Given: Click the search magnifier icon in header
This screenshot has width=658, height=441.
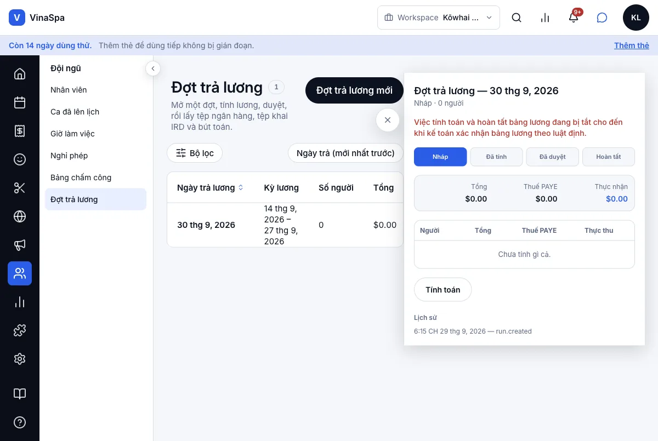Looking at the screenshot, I should (x=517, y=18).
